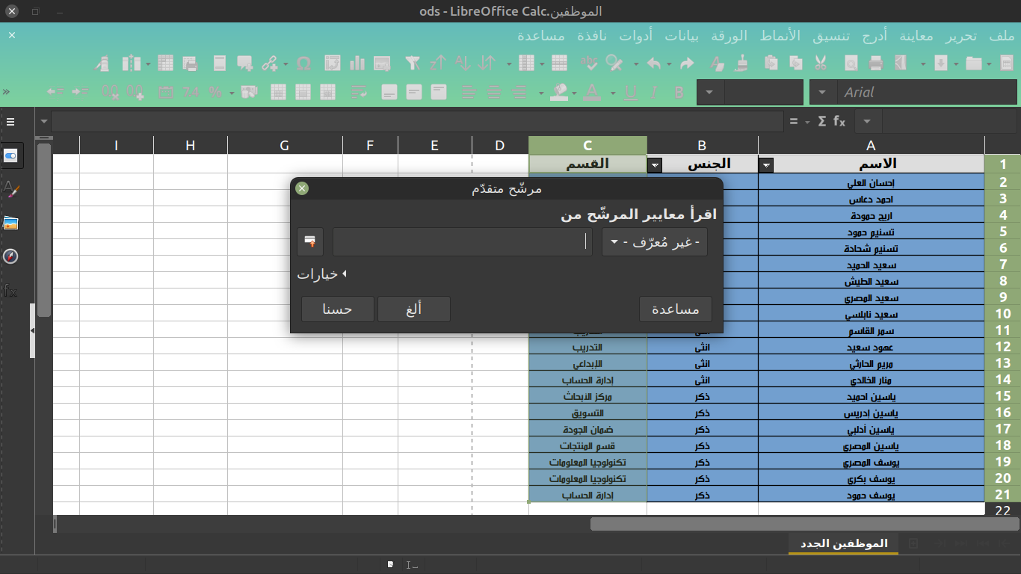Image resolution: width=1021 pixels, height=574 pixels.
Task: Open the filter dropdown on الاسم column
Action: (x=766, y=165)
